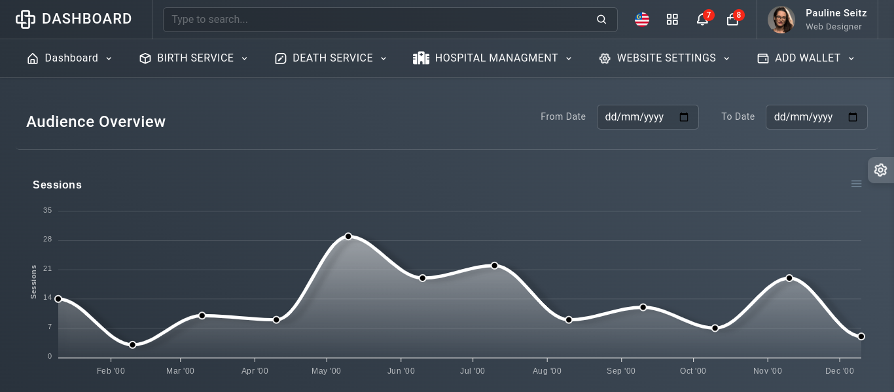The height and width of the screenshot is (392, 894).
Task: Click the May '00 peak data point
Action: (x=348, y=236)
